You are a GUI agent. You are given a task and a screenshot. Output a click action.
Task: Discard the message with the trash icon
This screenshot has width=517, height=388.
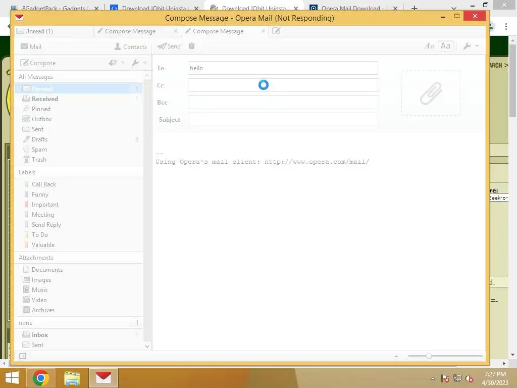[191, 46]
